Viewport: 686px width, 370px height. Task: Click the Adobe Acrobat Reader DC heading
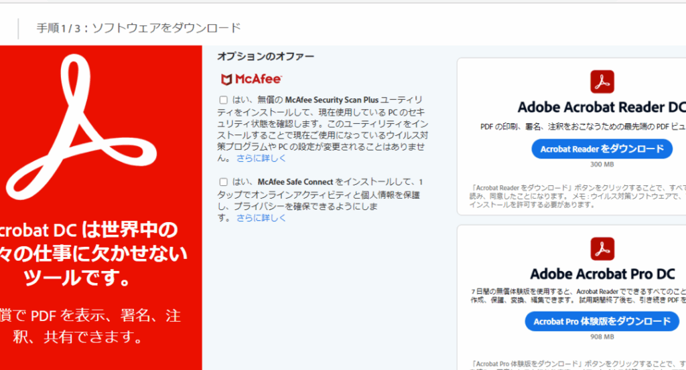click(x=600, y=108)
